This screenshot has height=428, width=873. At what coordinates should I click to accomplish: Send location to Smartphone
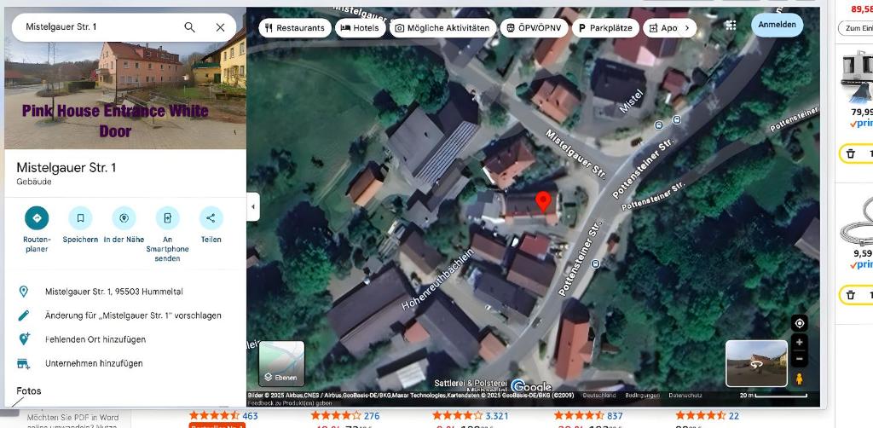click(x=167, y=218)
